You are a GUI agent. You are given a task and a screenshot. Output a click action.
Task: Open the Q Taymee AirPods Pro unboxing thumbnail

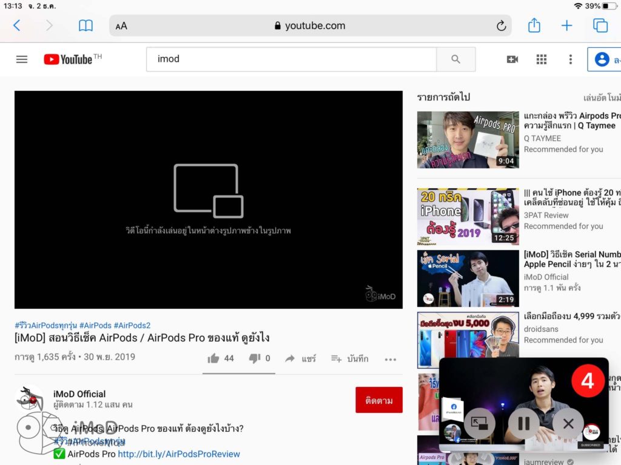(468, 139)
